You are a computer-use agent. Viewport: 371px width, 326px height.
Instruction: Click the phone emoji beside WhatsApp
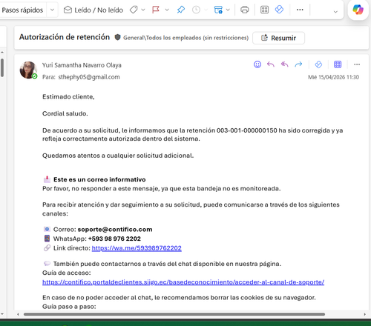(x=47, y=239)
